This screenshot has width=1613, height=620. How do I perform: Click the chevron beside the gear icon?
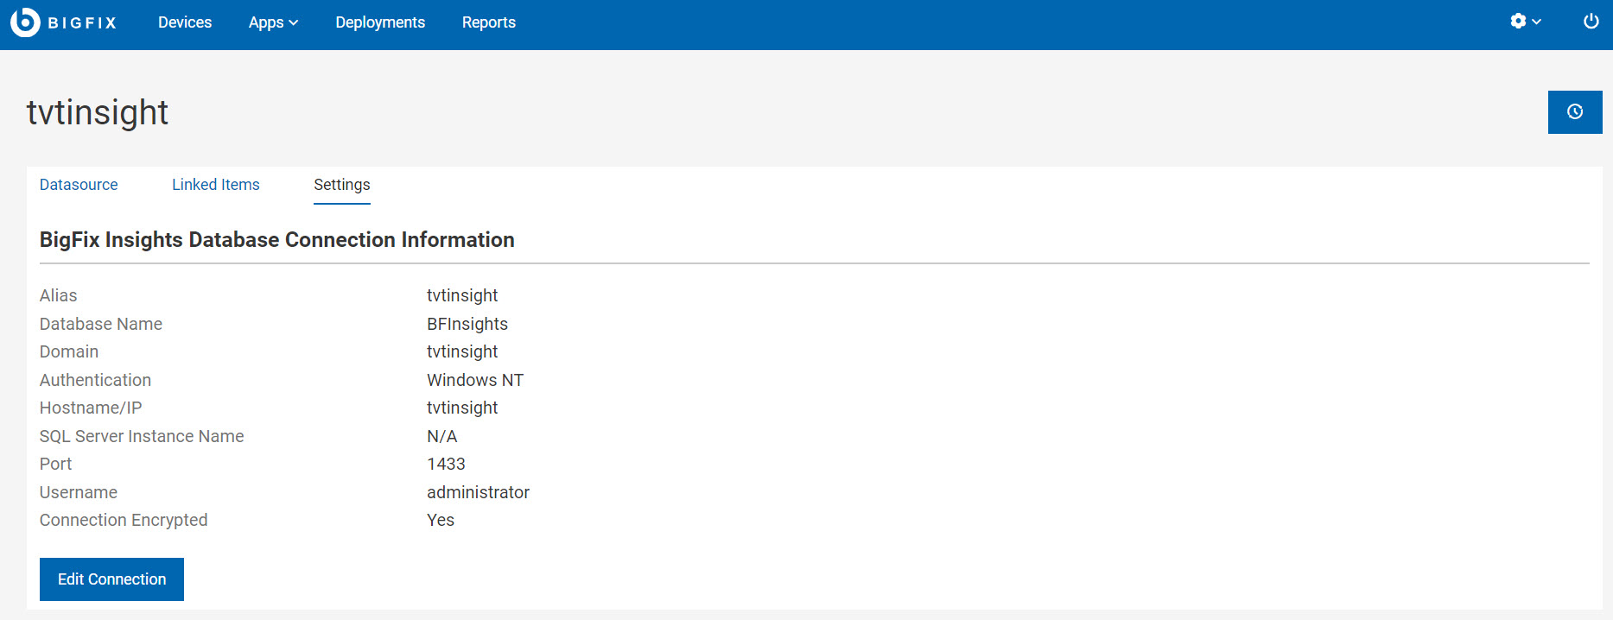coord(1537,22)
